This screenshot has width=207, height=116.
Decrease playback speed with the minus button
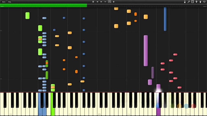[105, 2]
